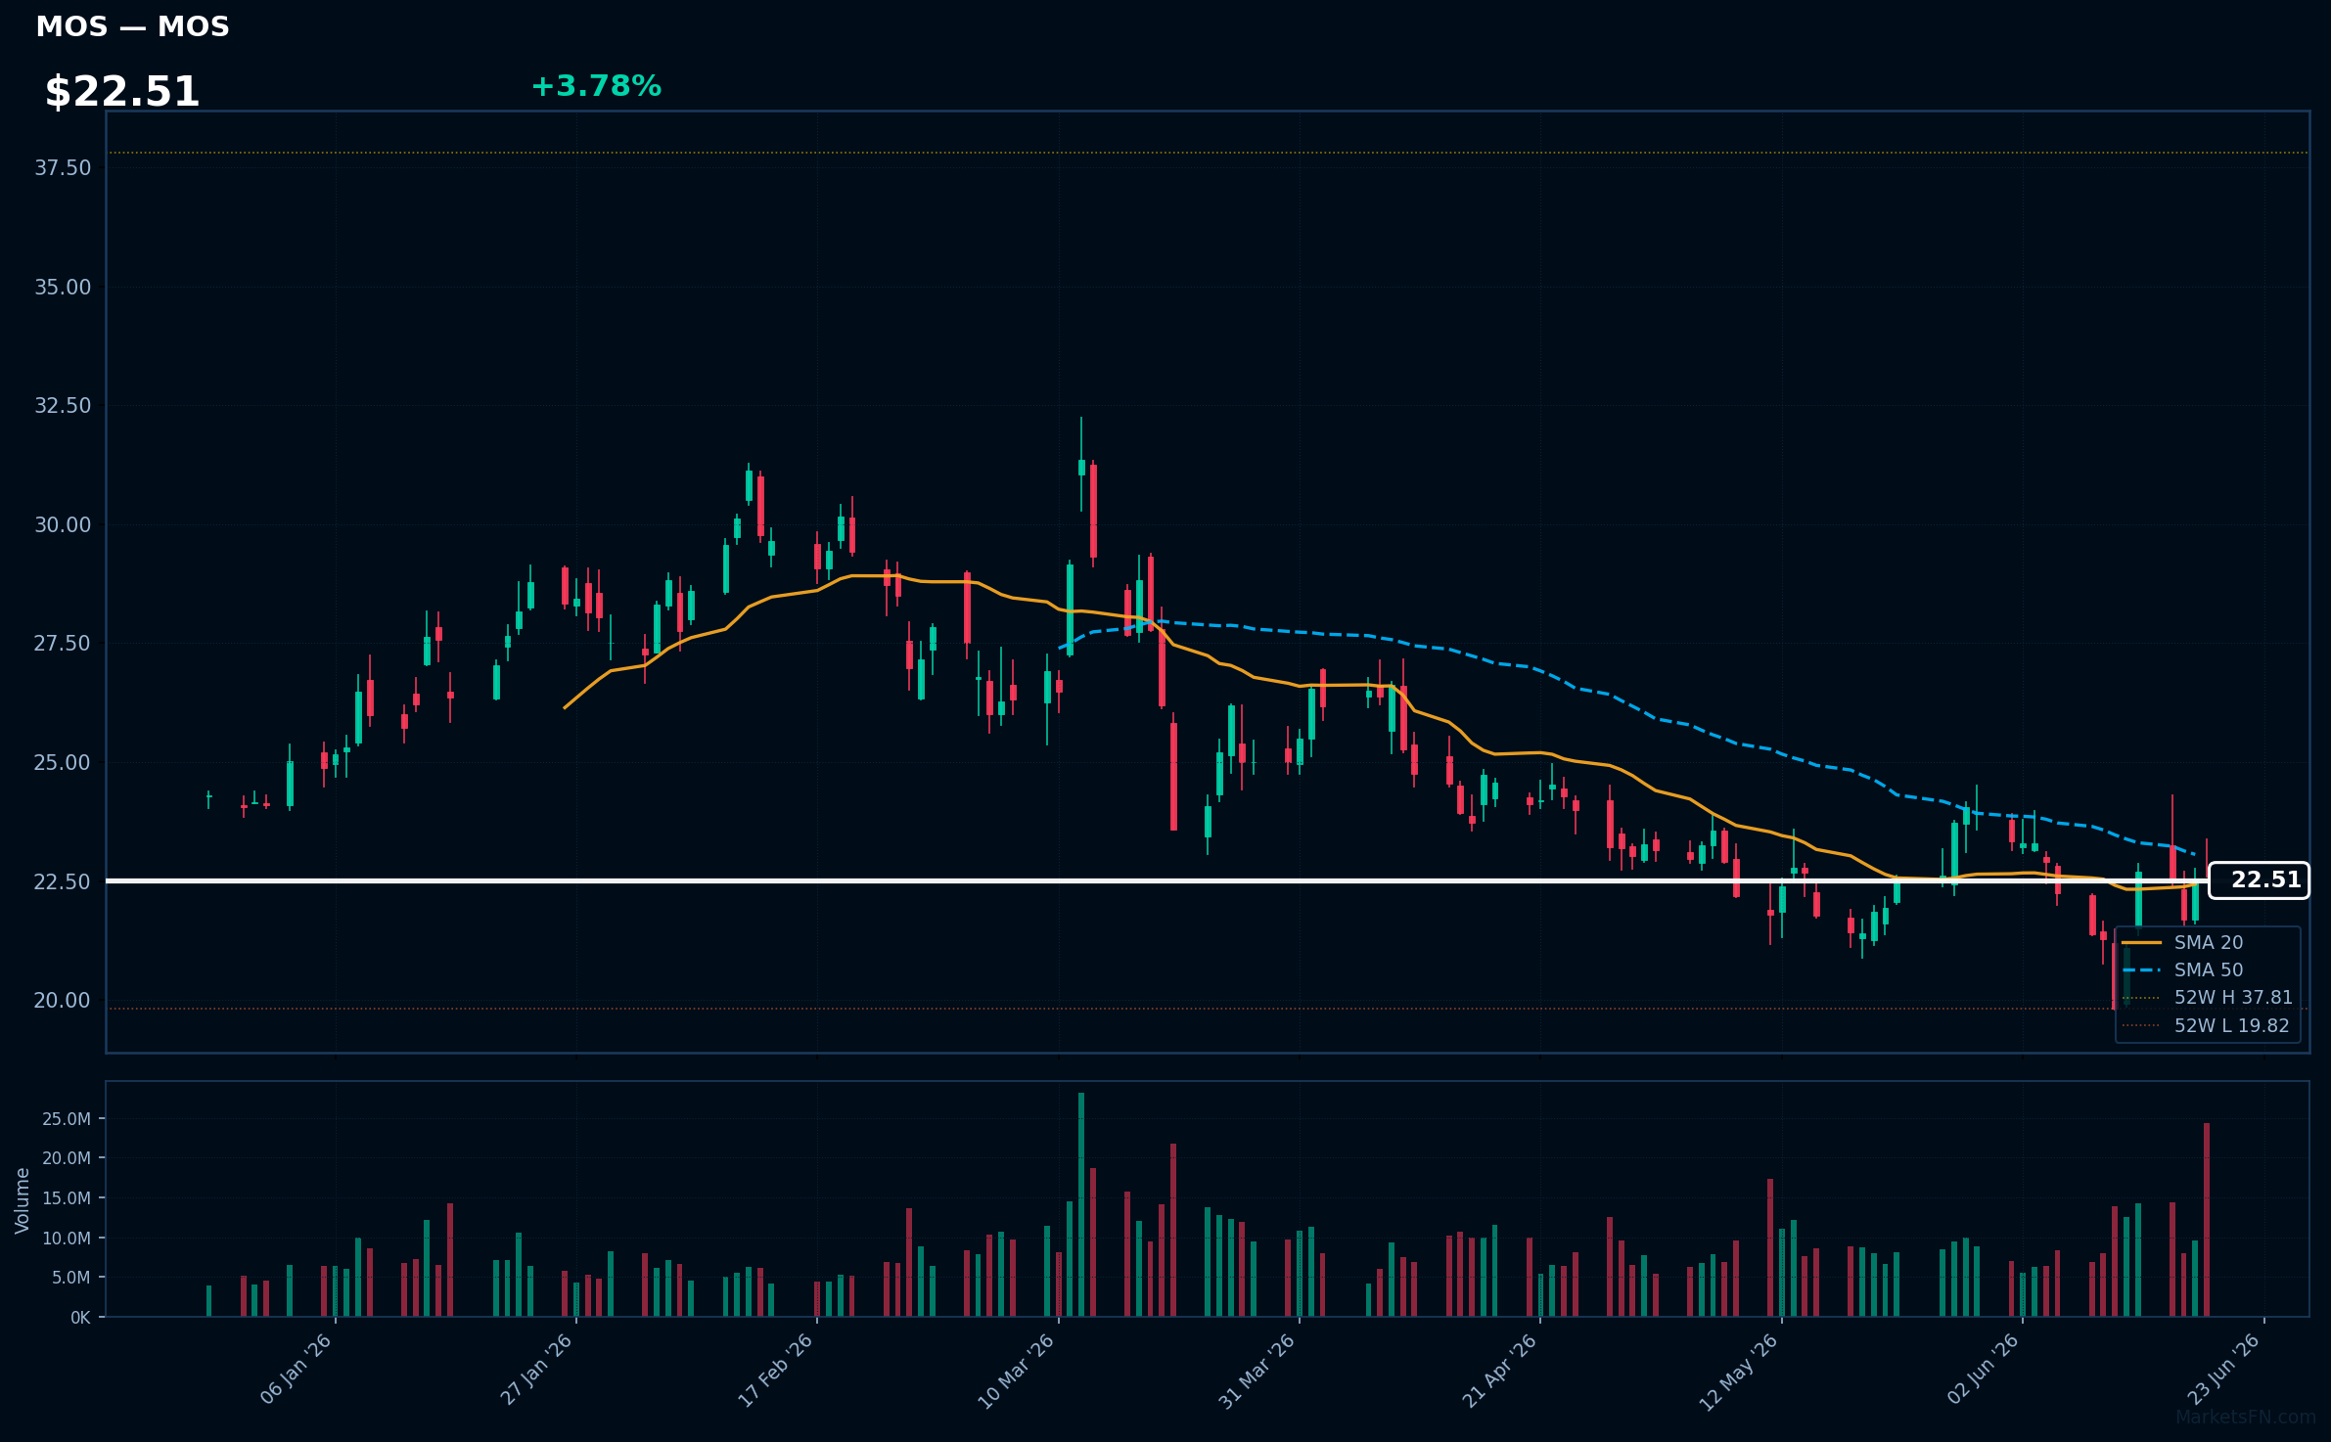Click the Volume axis title
2331x1442 pixels.
23,1200
